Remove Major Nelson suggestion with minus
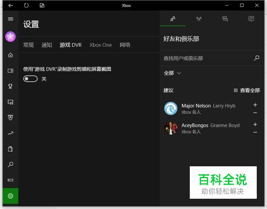This screenshot has height=209, width=267. (255, 113)
